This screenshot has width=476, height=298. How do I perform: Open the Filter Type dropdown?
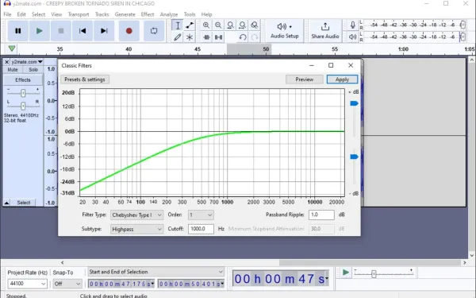click(136, 215)
